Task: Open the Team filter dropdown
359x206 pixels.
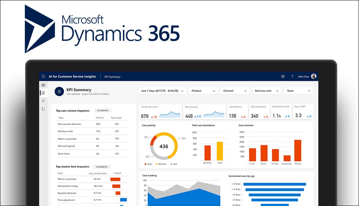Action: [298, 91]
